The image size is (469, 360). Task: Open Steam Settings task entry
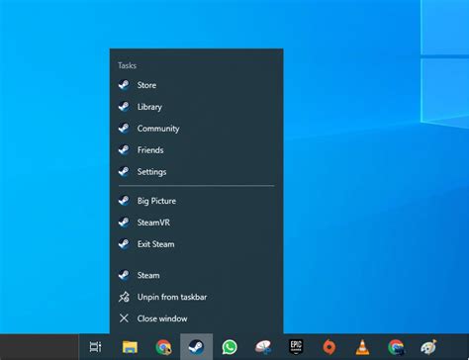196,172
